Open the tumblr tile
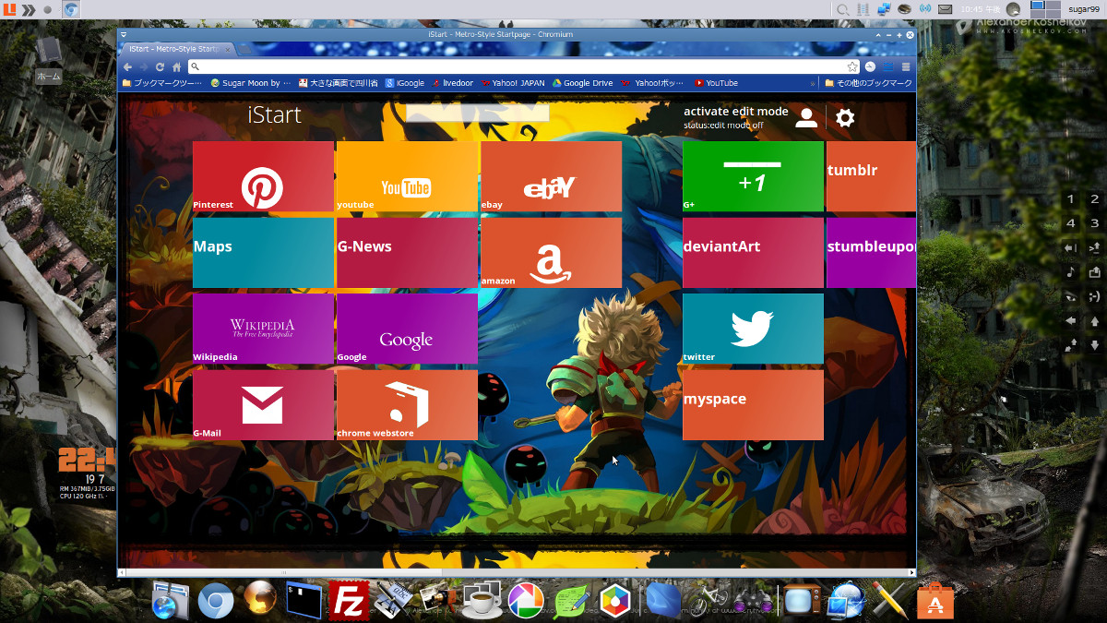This screenshot has height=623, width=1107. tap(871, 176)
